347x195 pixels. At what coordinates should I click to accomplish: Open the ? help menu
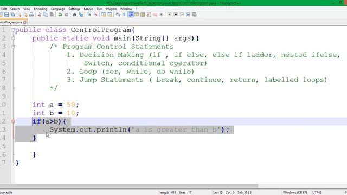coord(136,9)
